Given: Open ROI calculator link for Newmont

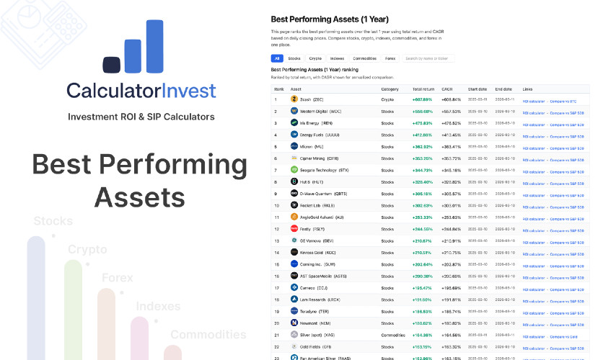Looking at the screenshot, I should point(534,325).
